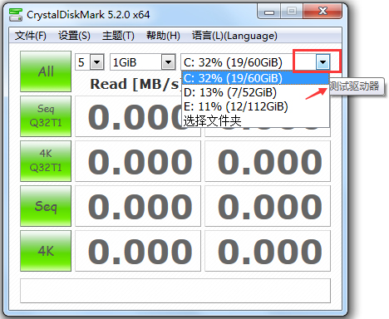Start the plain Seq test
This screenshot has width=389, height=319.
[46, 206]
